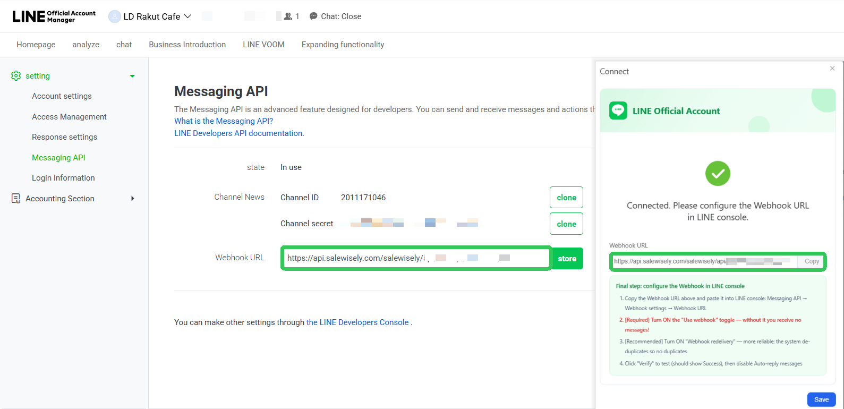Expand the Accounting Section arrow
The width and height of the screenshot is (844, 409).
(133, 199)
